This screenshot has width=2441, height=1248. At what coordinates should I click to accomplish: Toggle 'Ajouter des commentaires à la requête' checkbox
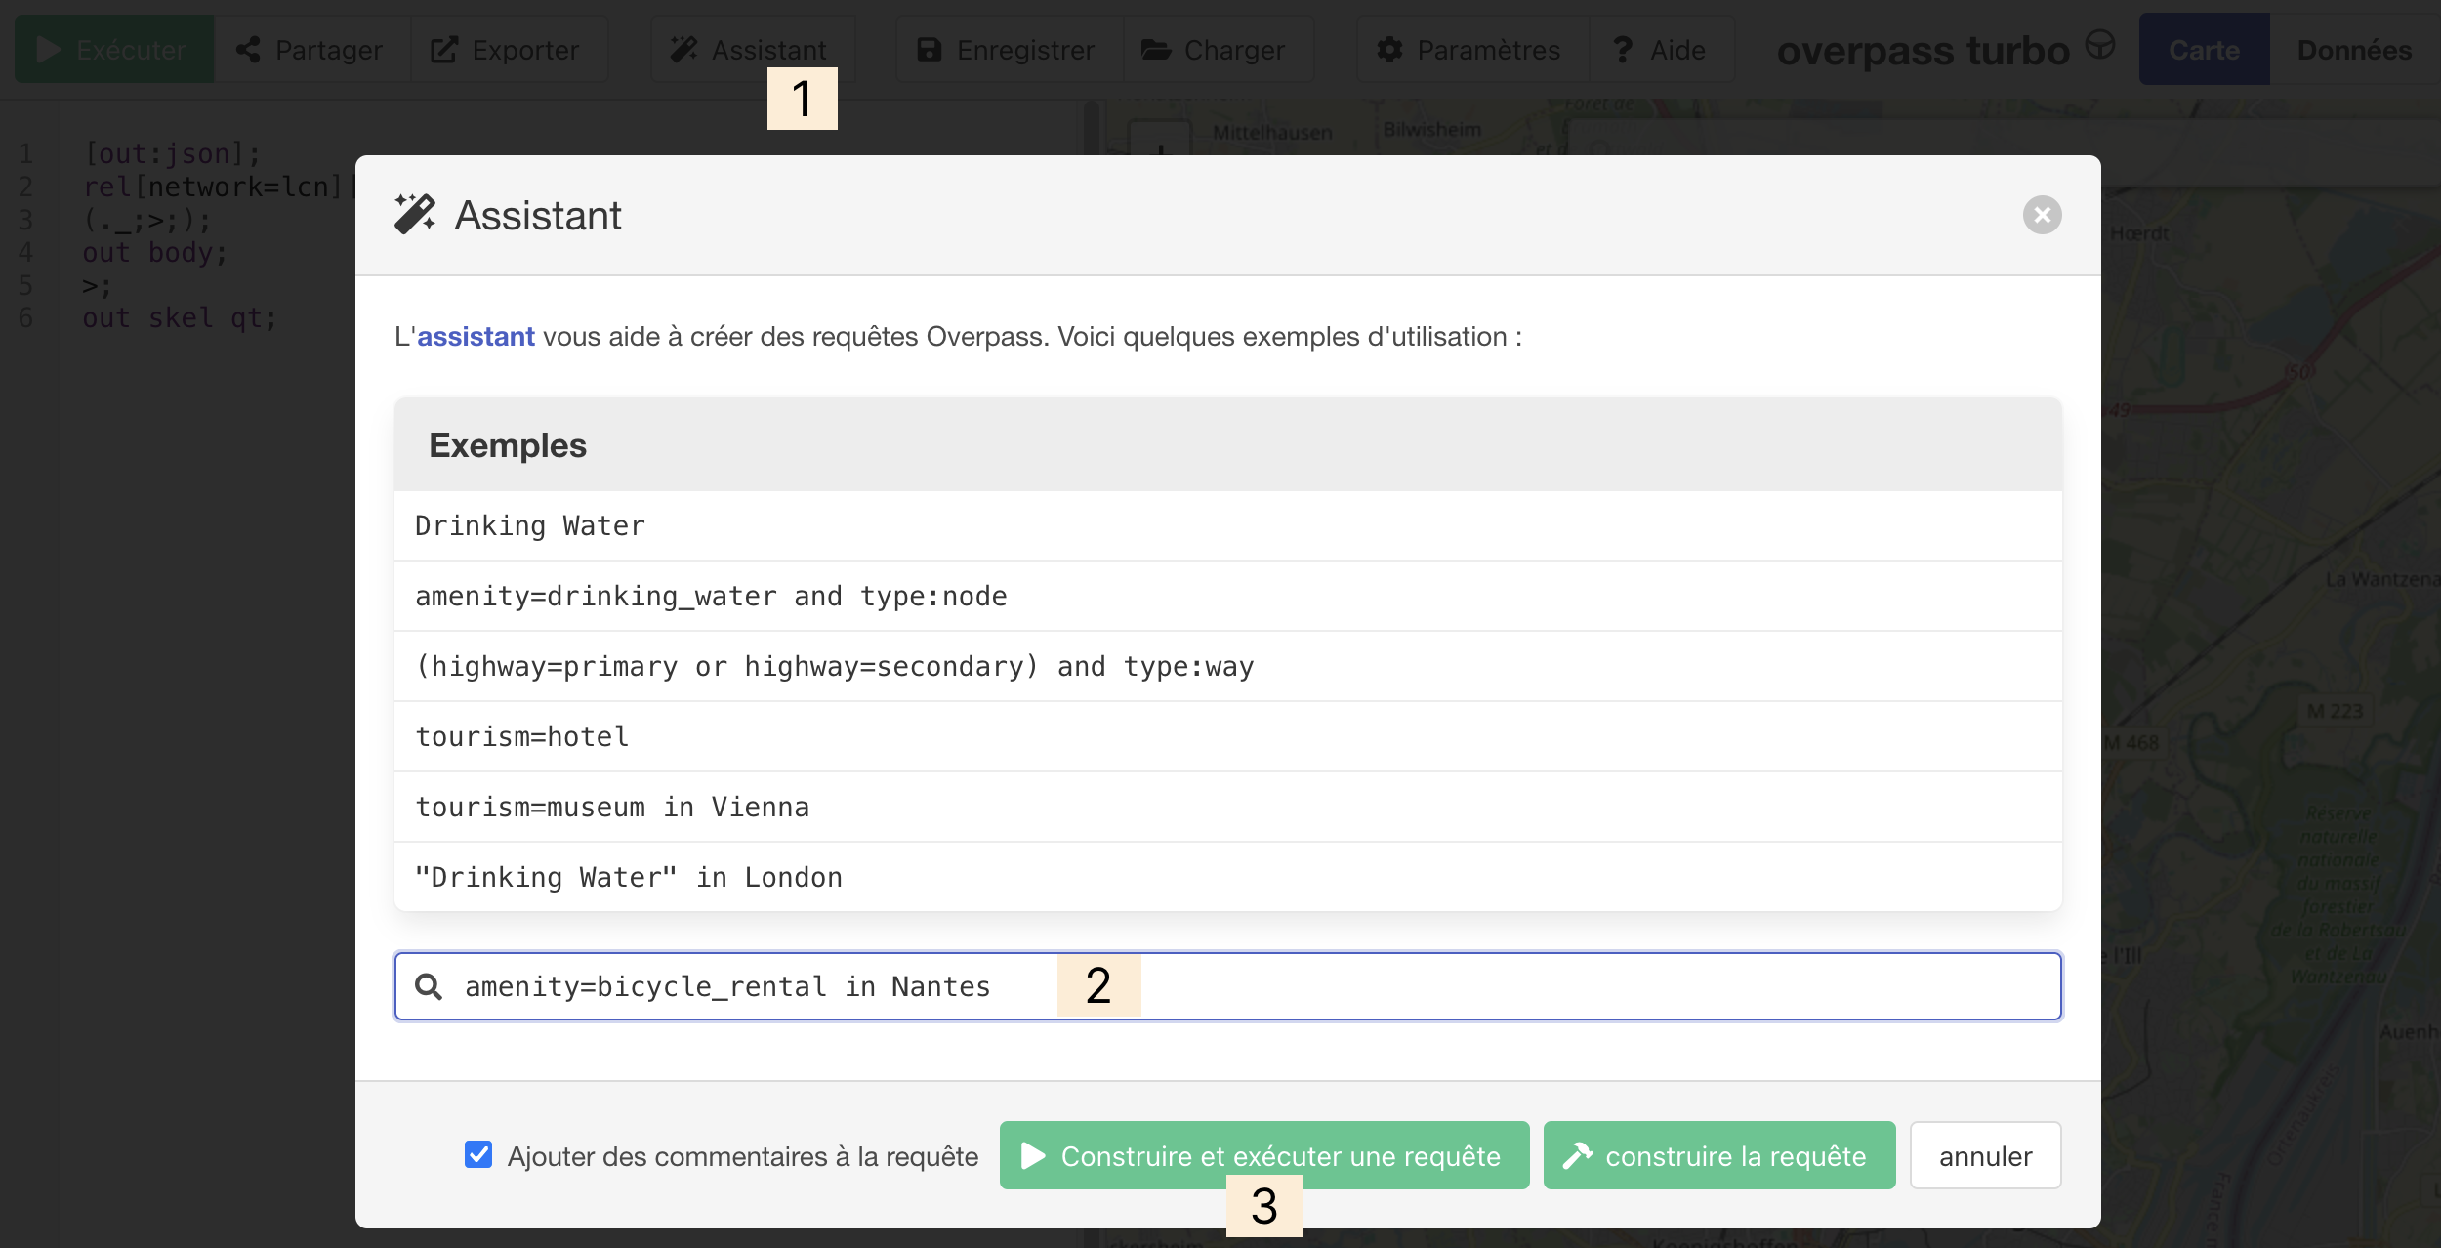coord(478,1155)
